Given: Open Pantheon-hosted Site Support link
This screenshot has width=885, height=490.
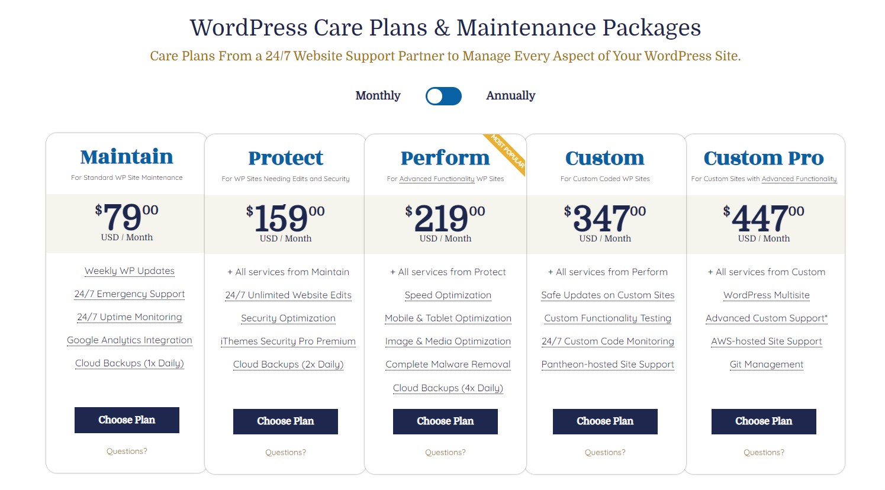Looking at the screenshot, I should (x=608, y=365).
